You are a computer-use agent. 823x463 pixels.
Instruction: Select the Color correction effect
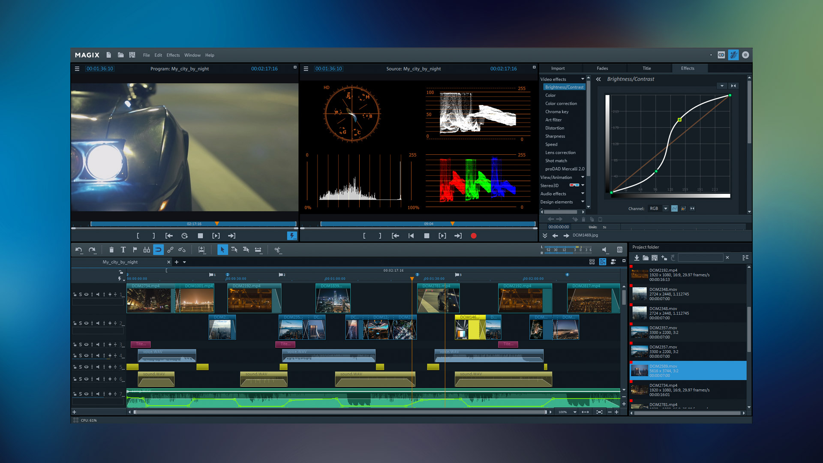tap(561, 103)
